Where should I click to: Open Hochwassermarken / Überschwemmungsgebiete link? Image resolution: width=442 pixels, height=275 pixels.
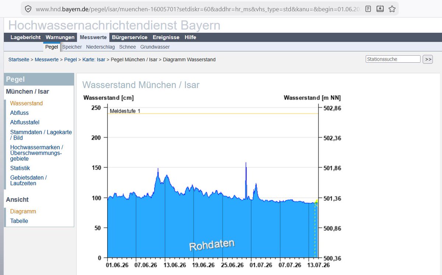click(36, 153)
